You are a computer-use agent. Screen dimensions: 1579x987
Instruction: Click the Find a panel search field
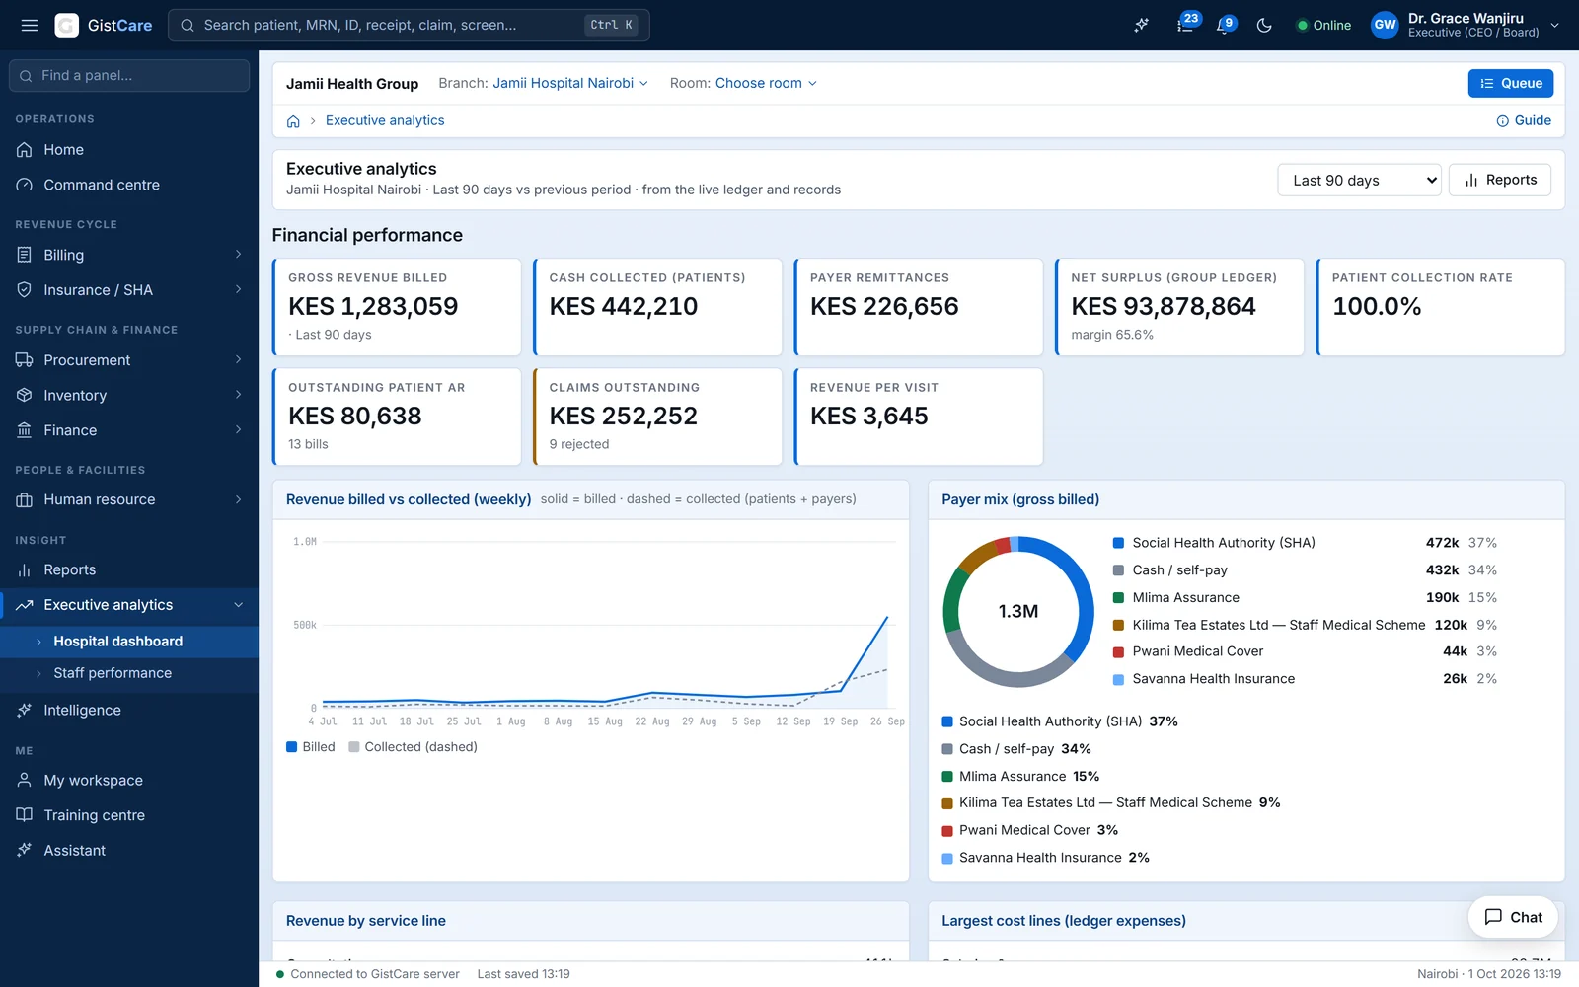(129, 75)
